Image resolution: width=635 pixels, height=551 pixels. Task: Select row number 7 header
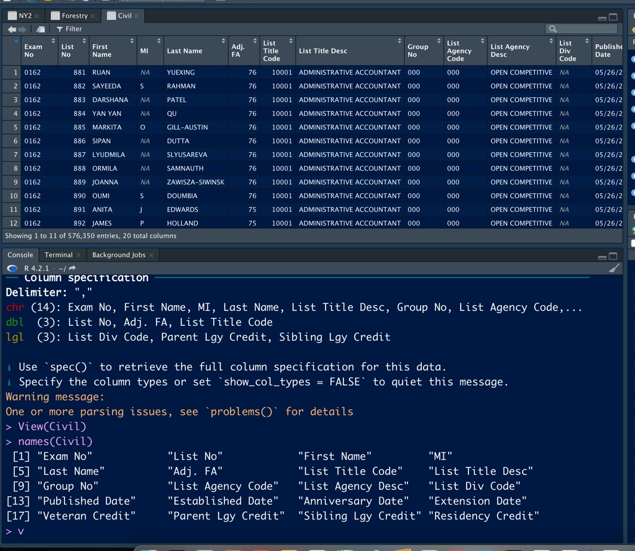(x=12, y=155)
